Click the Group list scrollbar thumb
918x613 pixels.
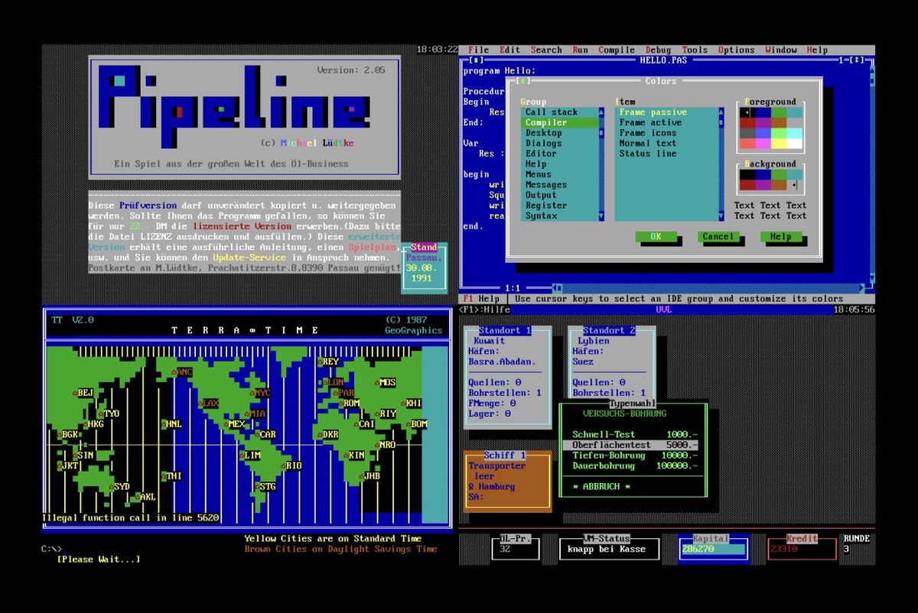[601, 133]
